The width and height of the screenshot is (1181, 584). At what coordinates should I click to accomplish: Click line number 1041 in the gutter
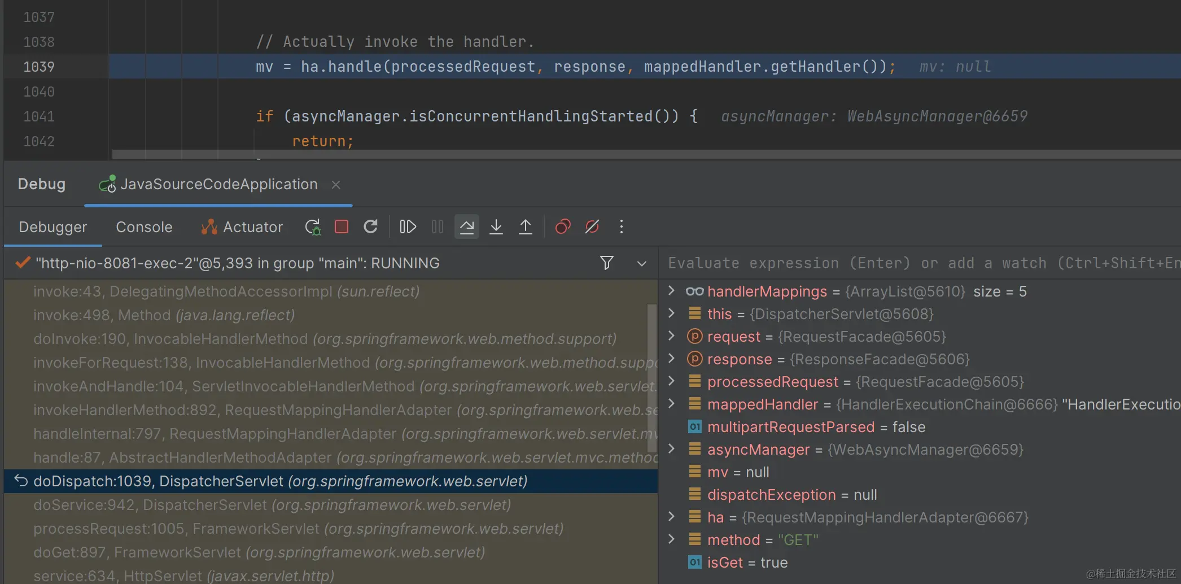(x=39, y=116)
